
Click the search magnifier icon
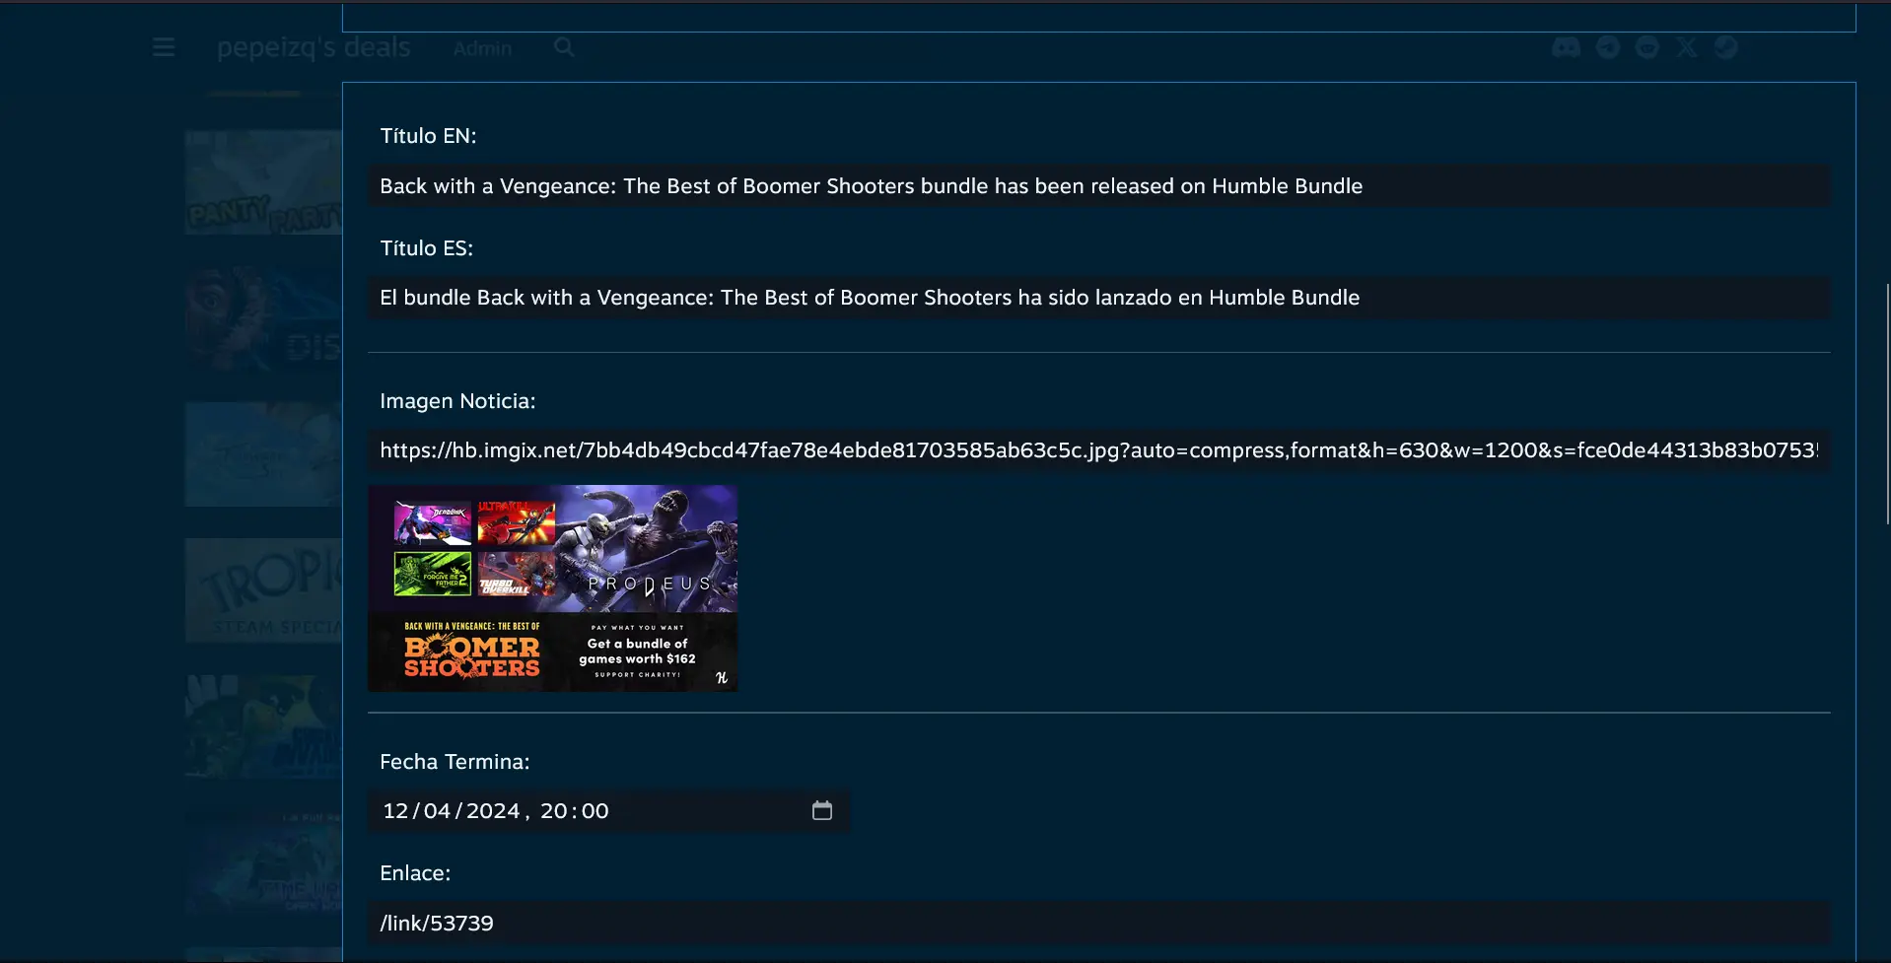[564, 47]
